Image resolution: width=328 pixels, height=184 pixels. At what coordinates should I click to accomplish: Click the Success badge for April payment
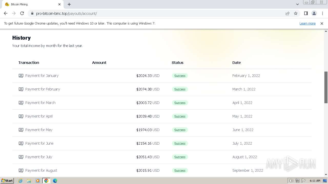click(180, 116)
